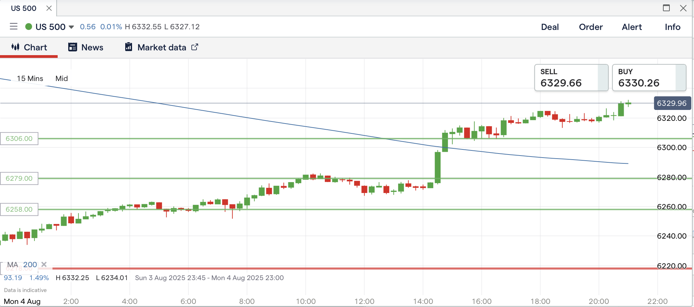The width and height of the screenshot is (694, 307).
Task: Click the News newspaper icon
Action: click(73, 47)
